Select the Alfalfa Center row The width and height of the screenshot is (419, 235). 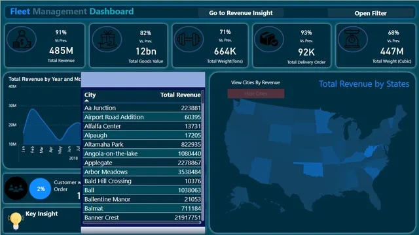point(143,126)
